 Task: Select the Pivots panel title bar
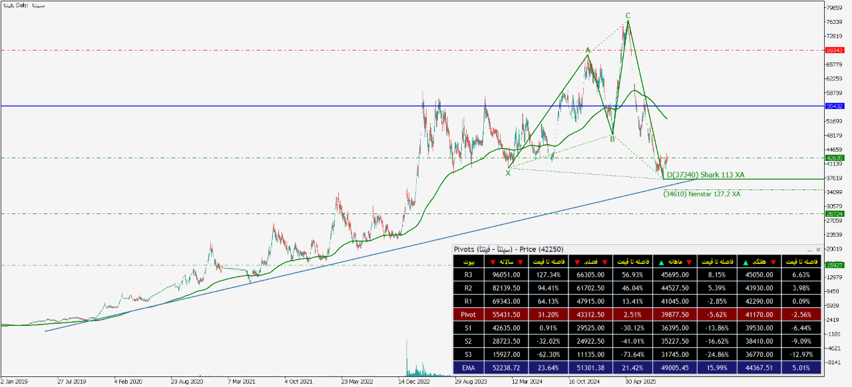point(599,249)
